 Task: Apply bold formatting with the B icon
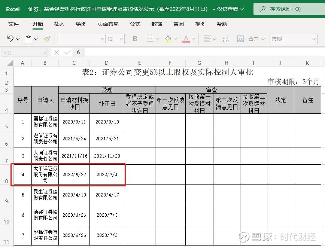135,39
